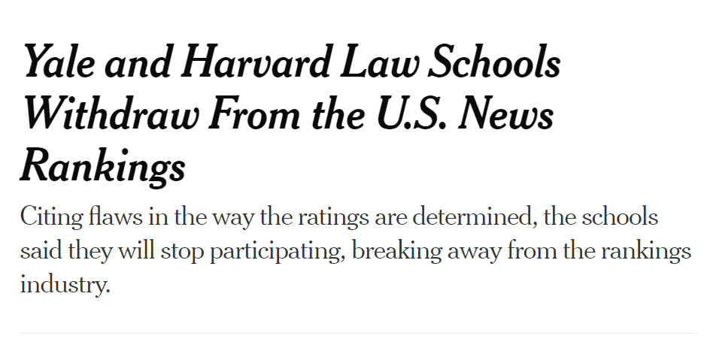
Task: Click the word "Withdraw" in the headline
Action: (x=111, y=113)
